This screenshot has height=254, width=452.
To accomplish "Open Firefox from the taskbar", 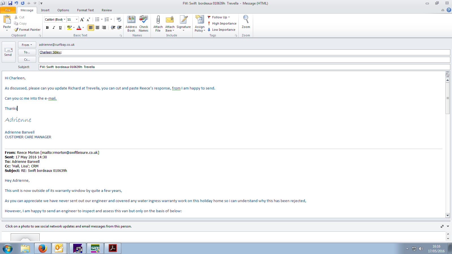I will point(43,248).
